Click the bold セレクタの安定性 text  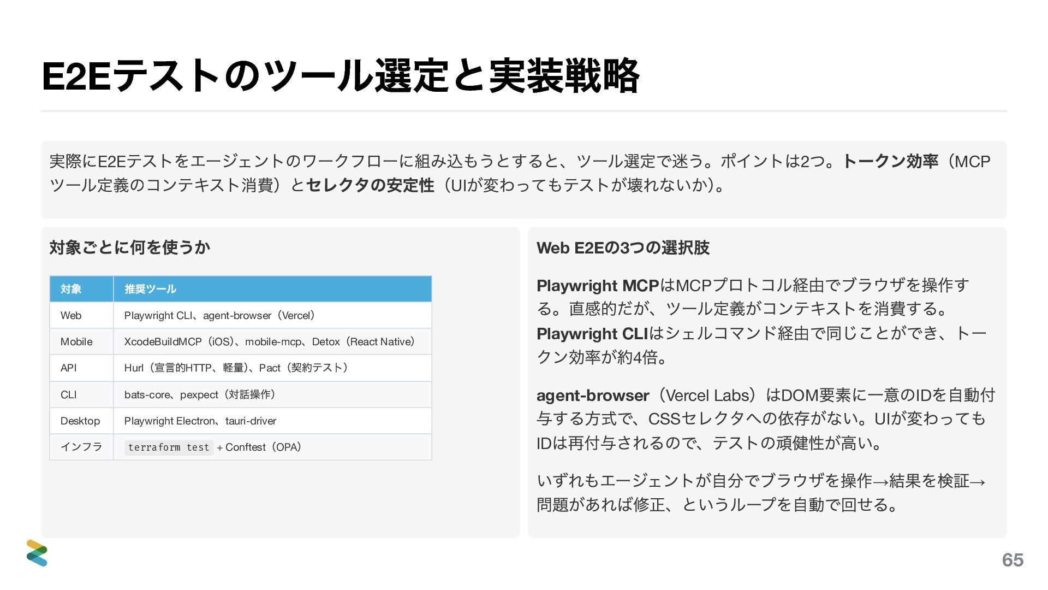click(370, 186)
